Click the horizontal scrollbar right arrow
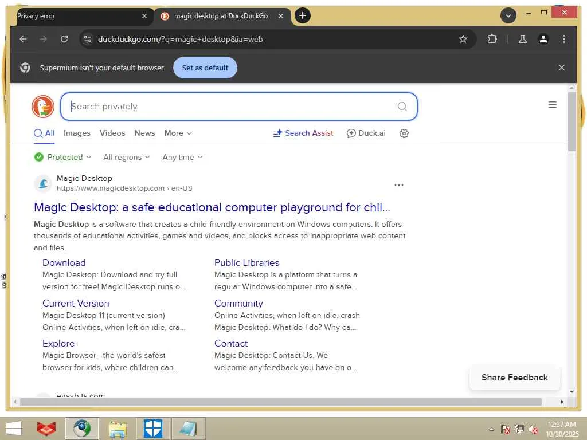The height and width of the screenshot is (440, 587). point(562,402)
